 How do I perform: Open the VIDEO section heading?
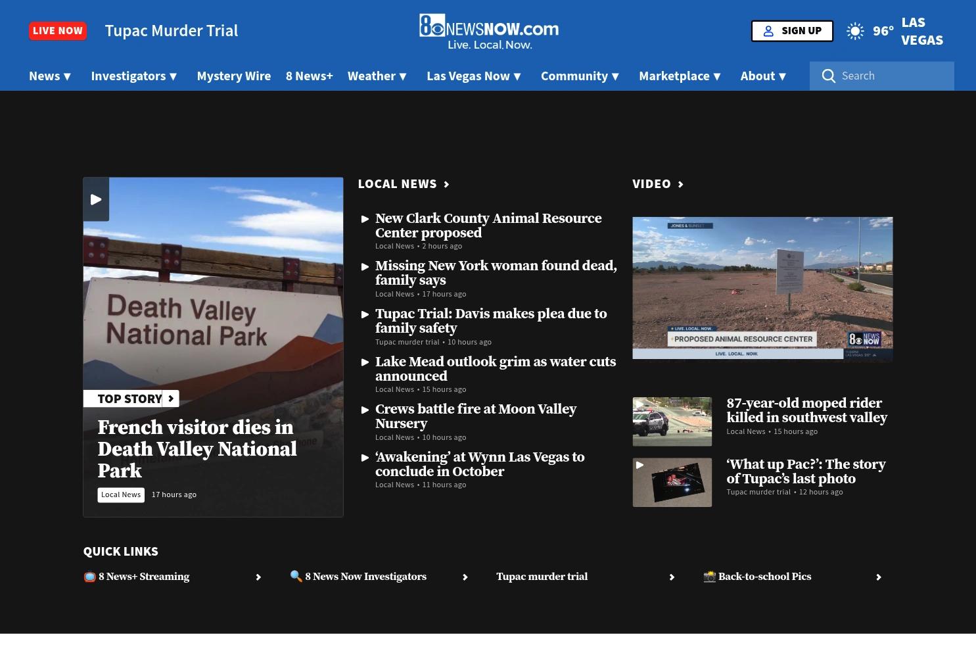point(652,184)
